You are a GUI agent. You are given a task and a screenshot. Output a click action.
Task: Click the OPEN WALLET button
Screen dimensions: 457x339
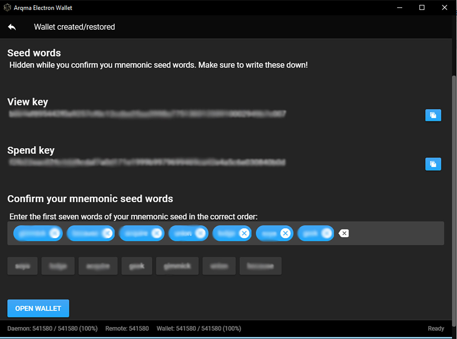[38, 308]
